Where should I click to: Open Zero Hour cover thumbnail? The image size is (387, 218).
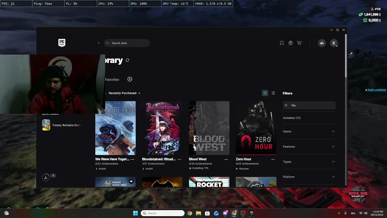(256, 128)
